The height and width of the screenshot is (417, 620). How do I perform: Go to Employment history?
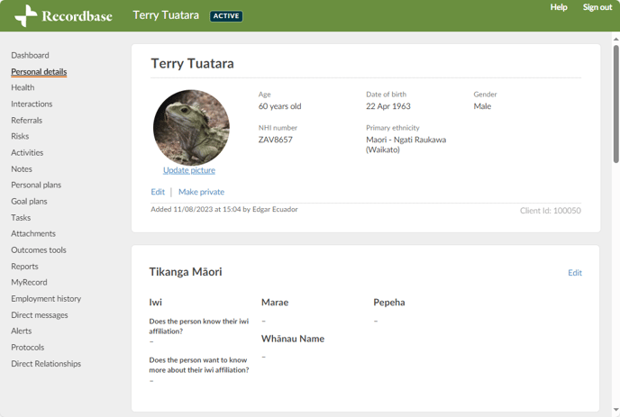(x=46, y=298)
